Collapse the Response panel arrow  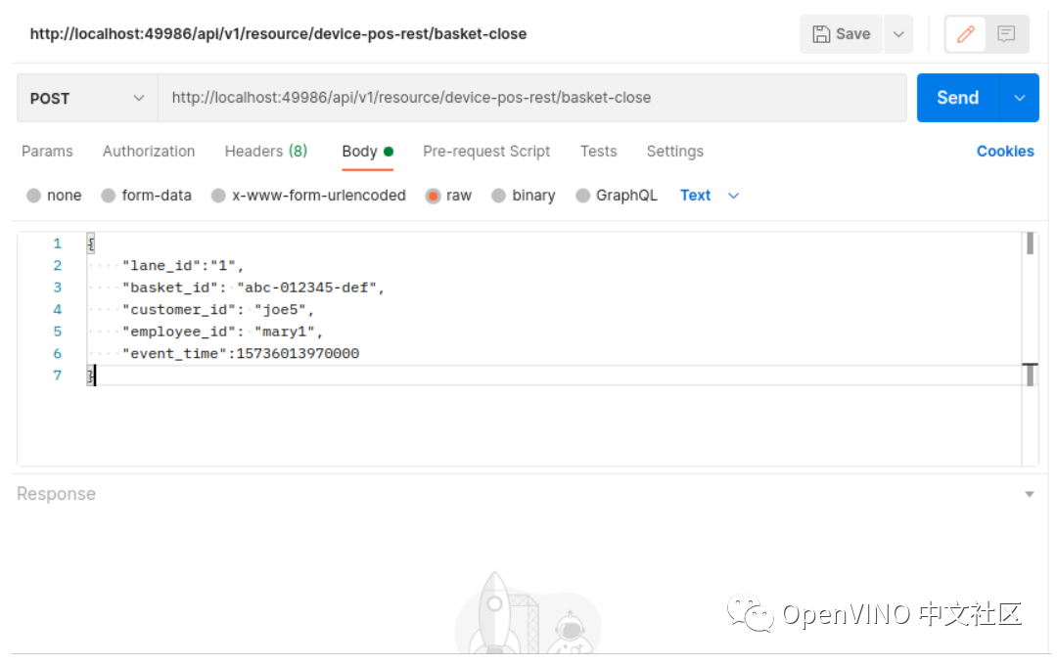(1030, 495)
